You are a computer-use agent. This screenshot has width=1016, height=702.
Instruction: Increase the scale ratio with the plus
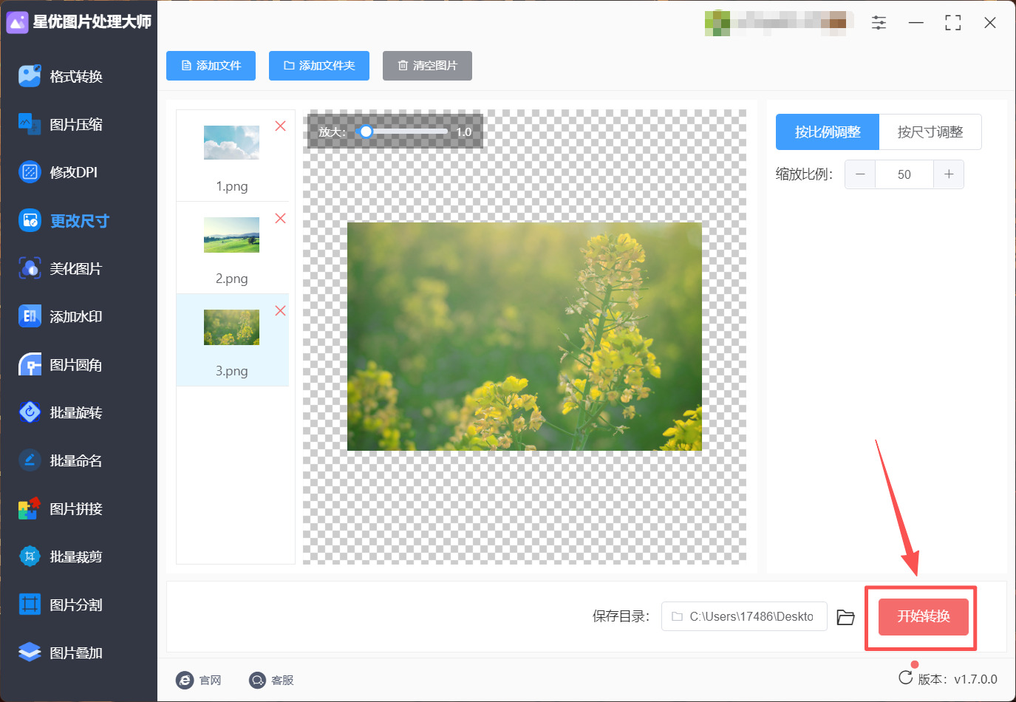(x=949, y=174)
